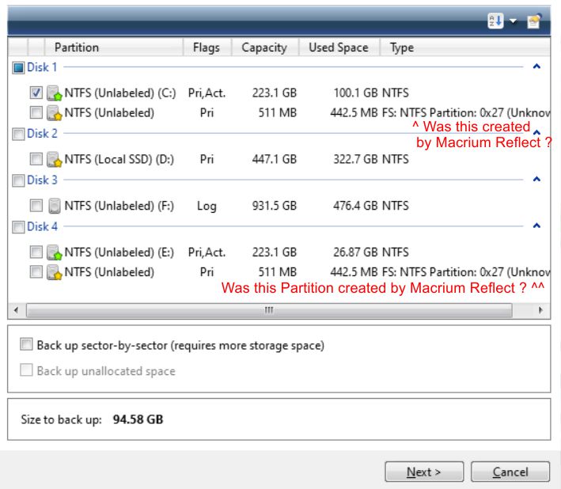Click the sort A-Z toolbar icon

pyautogui.click(x=495, y=21)
